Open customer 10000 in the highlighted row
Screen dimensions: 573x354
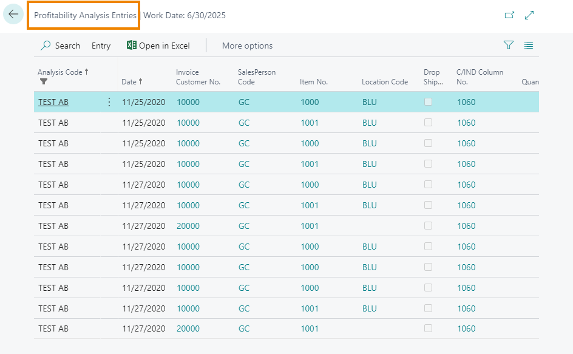pyautogui.click(x=188, y=102)
